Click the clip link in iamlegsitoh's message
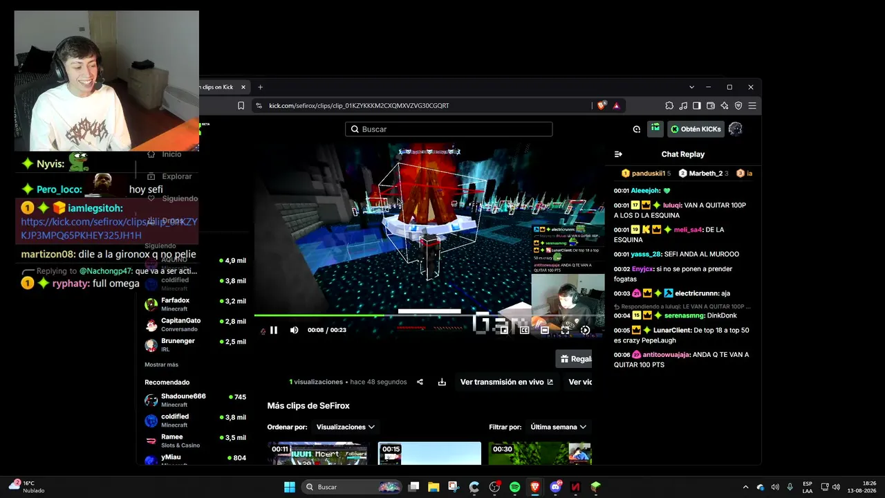The image size is (885, 498). pyautogui.click(x=109, y=228)
